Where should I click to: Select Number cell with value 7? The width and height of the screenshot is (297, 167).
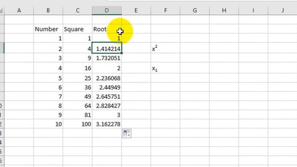48,96
